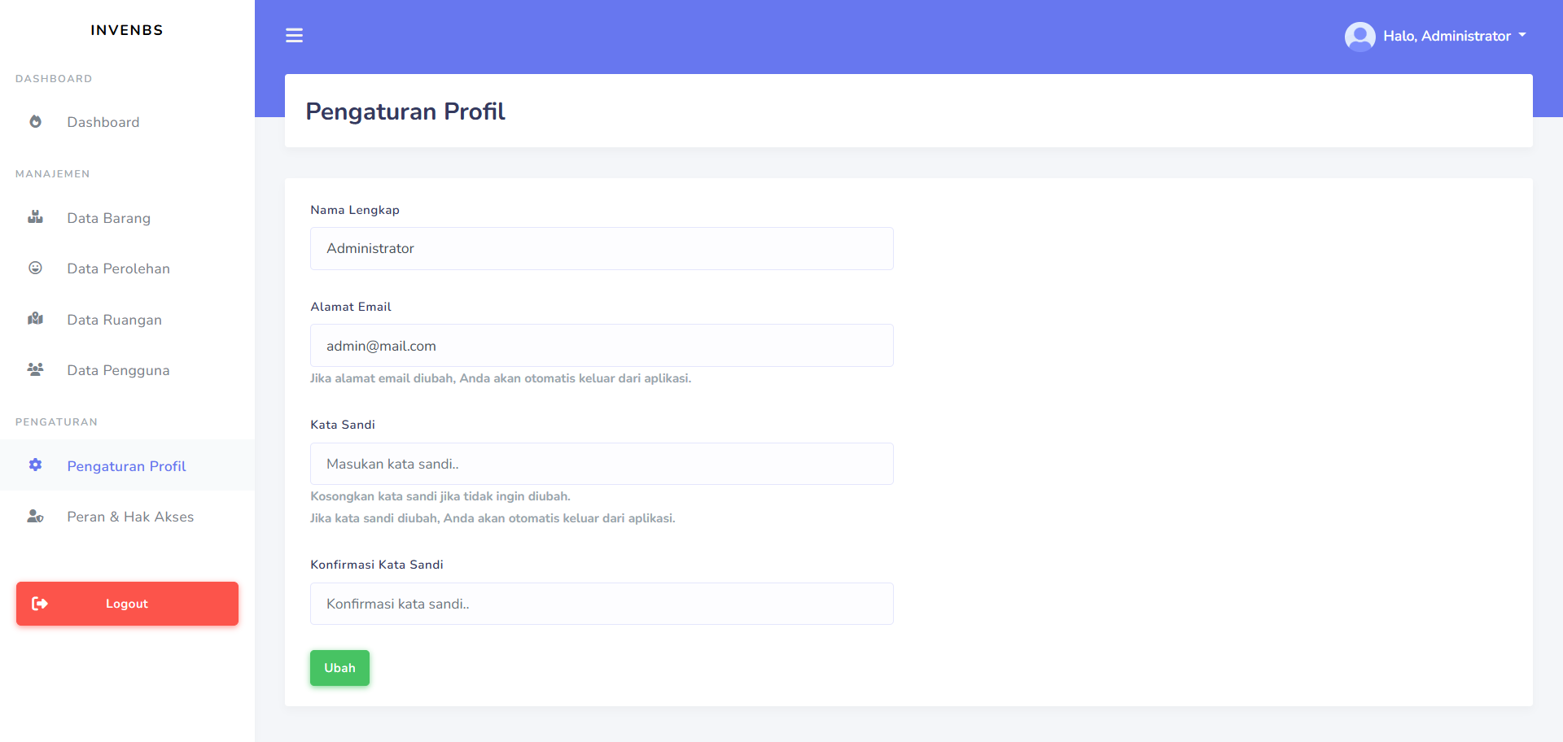1563x742 pixels.
Task: Expand the Halo, Administrator dropdown caret
Action: [1522, 35]
